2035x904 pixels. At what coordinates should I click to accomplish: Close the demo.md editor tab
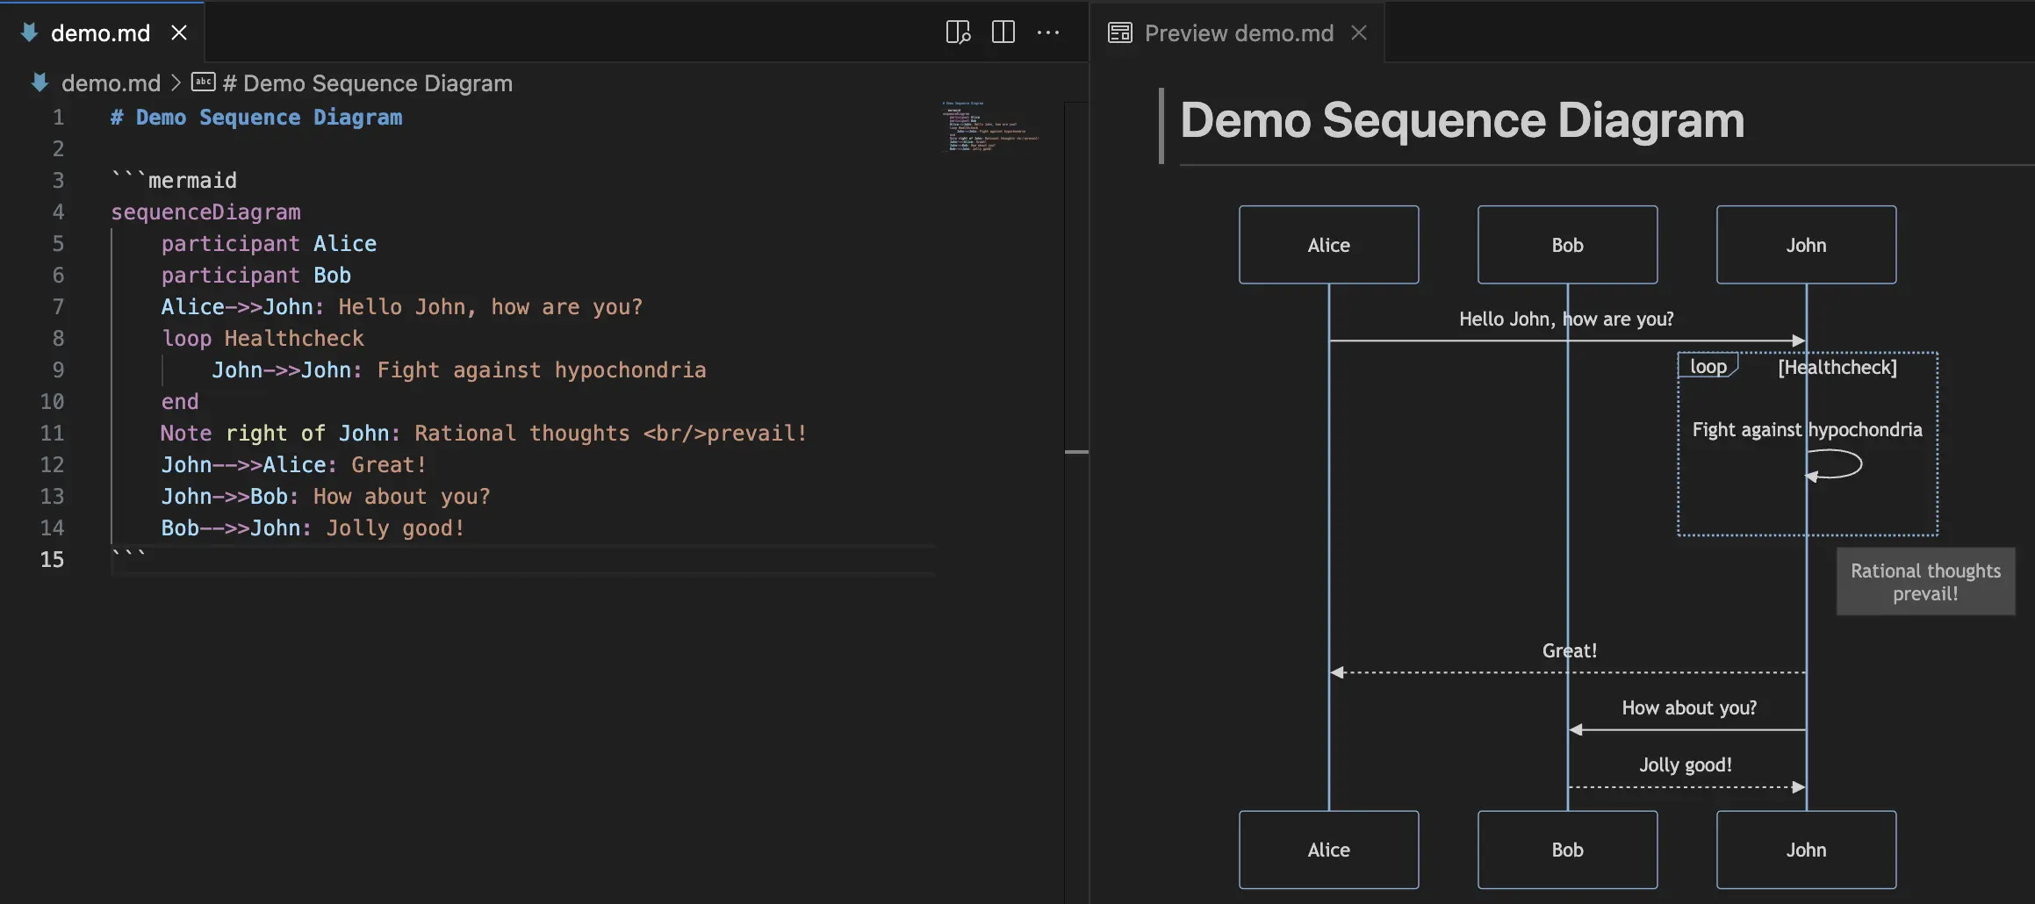[179, 32]
